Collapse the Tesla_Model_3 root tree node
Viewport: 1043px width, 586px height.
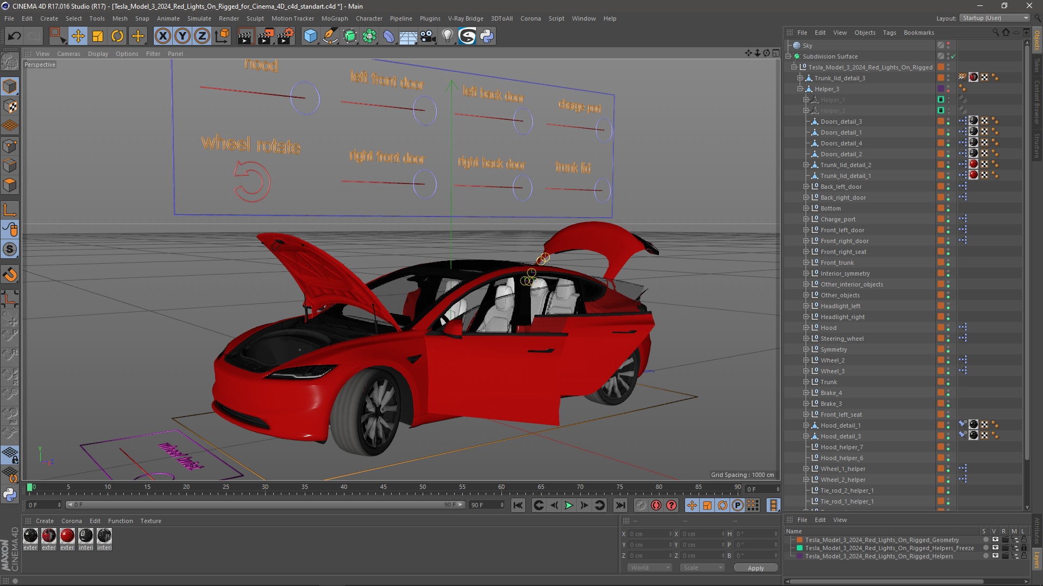[x=794, y=67]
